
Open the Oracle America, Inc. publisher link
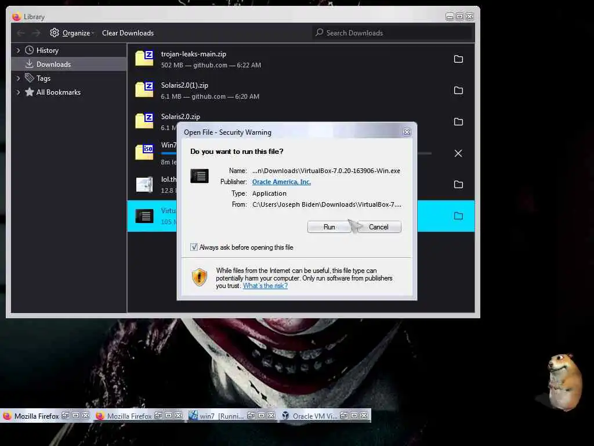click(x=281, y=182)
